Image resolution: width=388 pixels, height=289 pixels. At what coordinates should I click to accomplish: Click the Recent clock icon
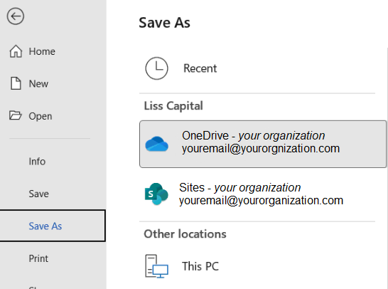tap(156, 68)
